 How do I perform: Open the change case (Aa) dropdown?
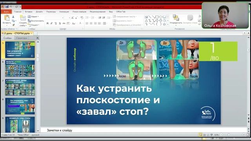(x=74, y=23)
